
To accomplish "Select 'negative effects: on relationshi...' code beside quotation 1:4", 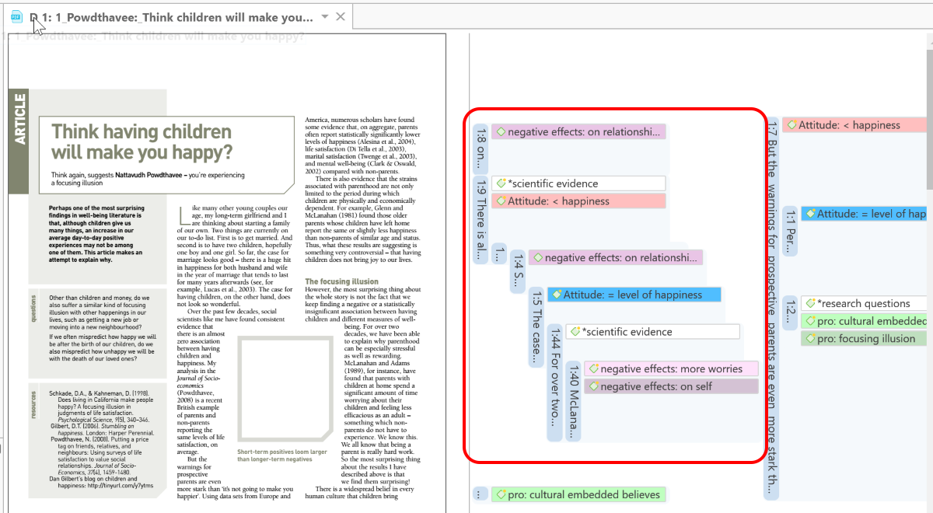I will click(x=616, y=257).
